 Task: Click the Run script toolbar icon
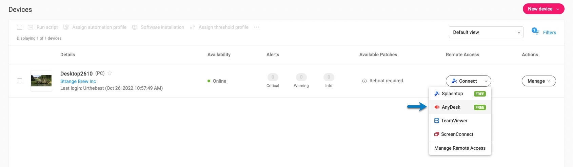pos(31,27)
